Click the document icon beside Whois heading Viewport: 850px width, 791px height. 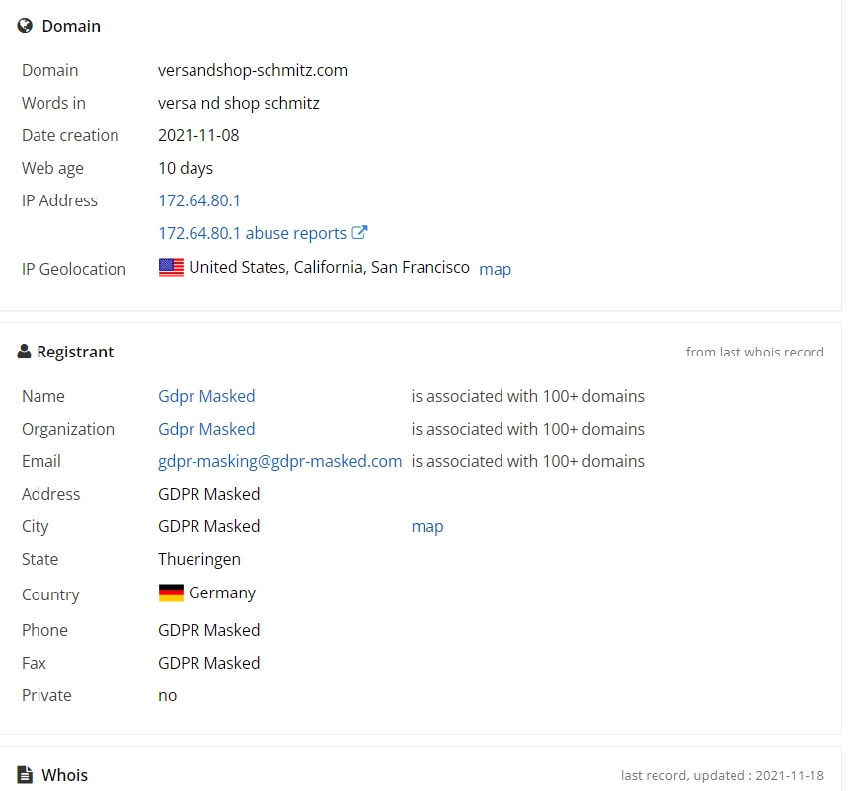click(x=25, y=775)
